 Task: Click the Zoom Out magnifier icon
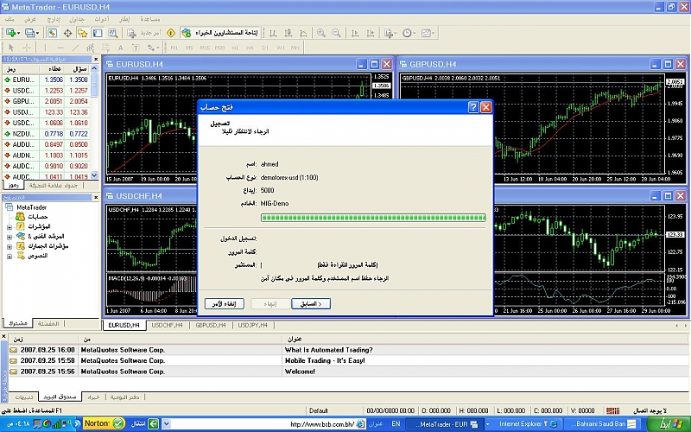(x=335, y=33)
